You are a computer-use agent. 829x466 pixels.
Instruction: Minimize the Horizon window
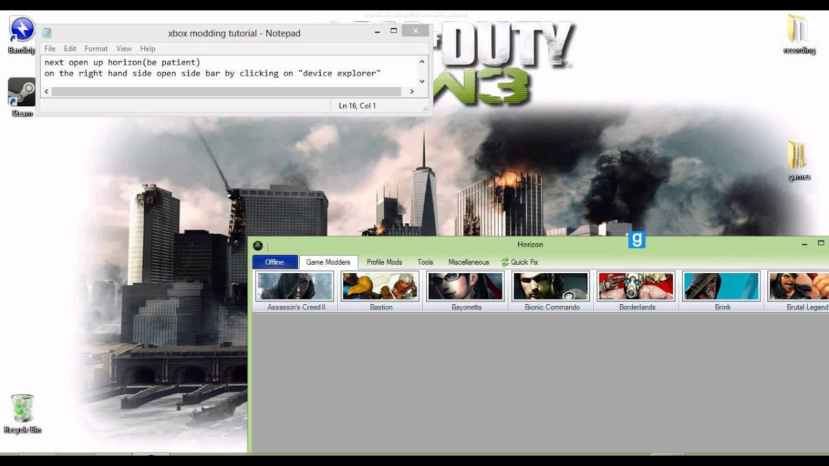[804, 244]
